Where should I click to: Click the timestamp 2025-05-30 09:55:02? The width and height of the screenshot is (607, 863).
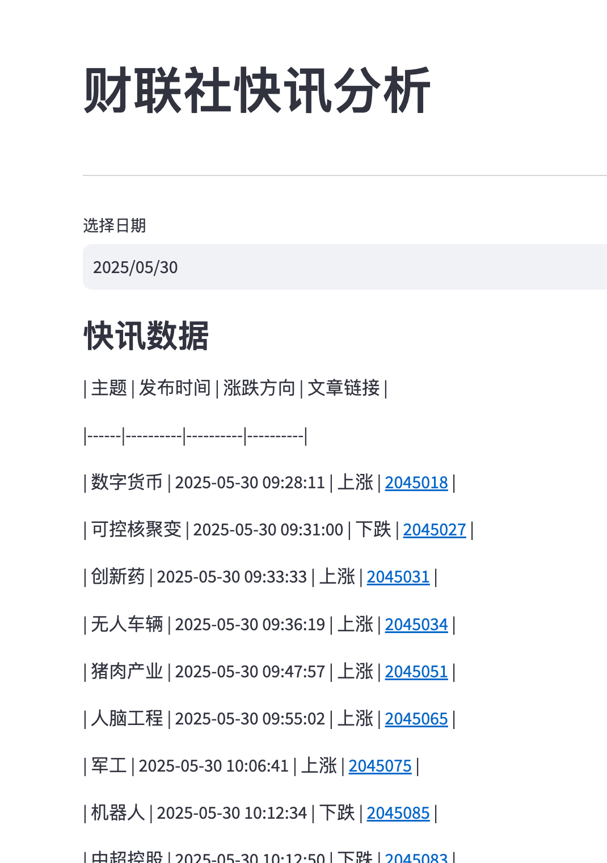click(x=250, y=719)
